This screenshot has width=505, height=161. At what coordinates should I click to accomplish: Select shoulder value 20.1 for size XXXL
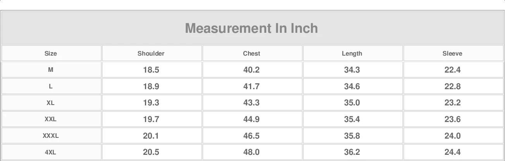[x=151, y=136]
